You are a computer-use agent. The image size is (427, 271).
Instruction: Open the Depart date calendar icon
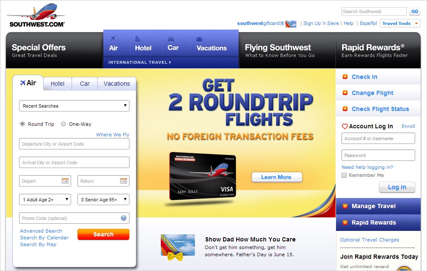point(65,181)
